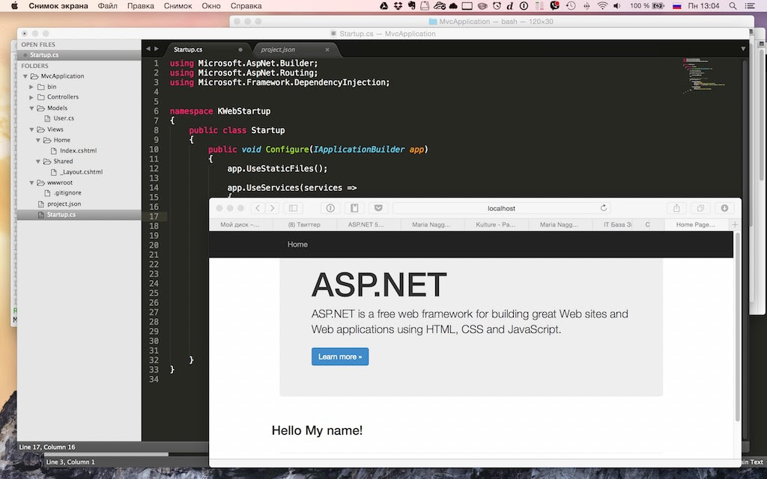Open the Снимок menu
767x479 pixels.
tap(178, 6)
